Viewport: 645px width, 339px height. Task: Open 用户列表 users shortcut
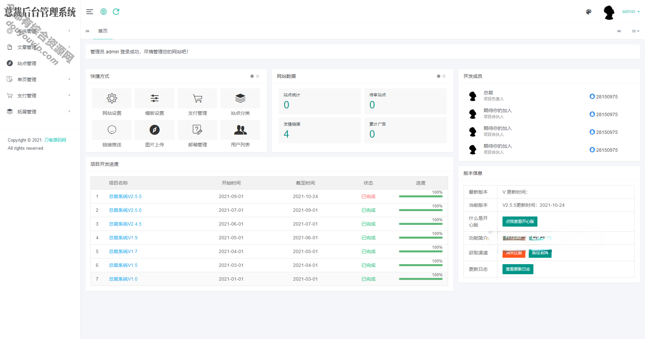(240, 130)
